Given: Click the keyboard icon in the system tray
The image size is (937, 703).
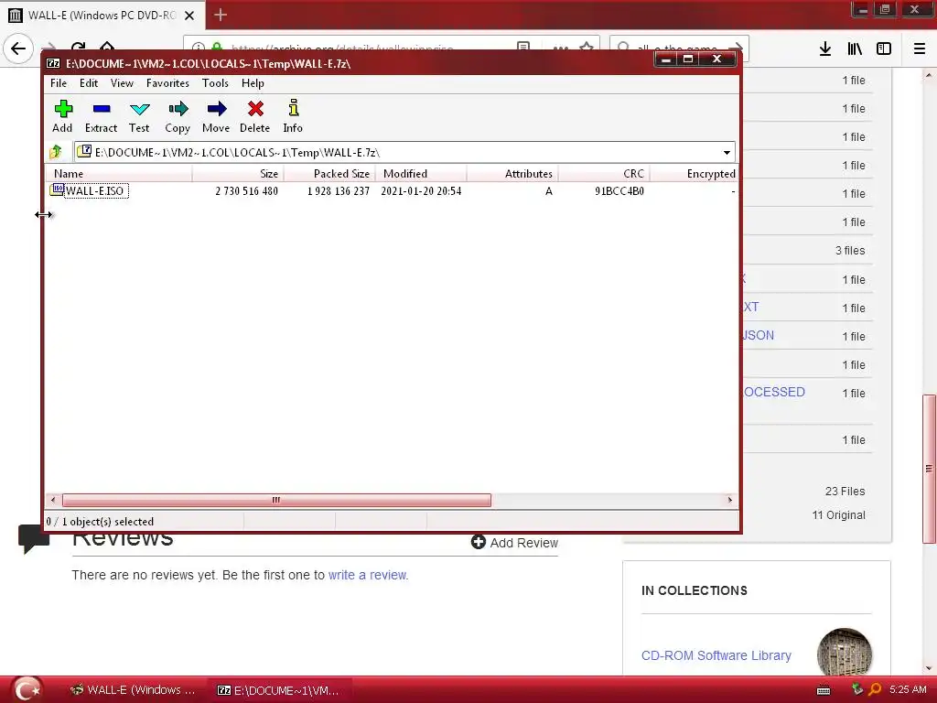Looking at the screenshot, I should tap(824, 690).
